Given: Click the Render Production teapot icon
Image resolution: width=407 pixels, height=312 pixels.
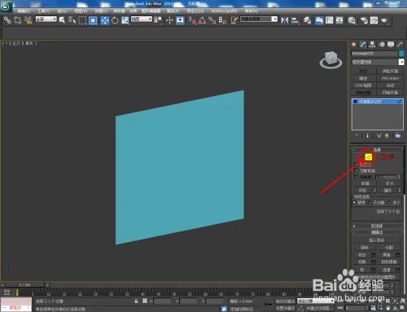Looking at the screenshot, I should tap(384, 20).
